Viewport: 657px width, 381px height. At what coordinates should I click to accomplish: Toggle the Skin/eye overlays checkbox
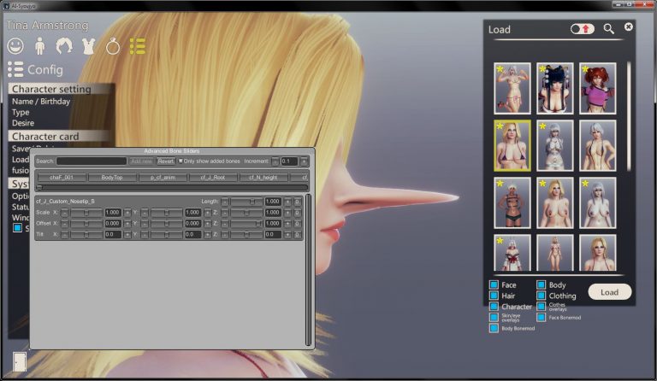coord(494,318)
